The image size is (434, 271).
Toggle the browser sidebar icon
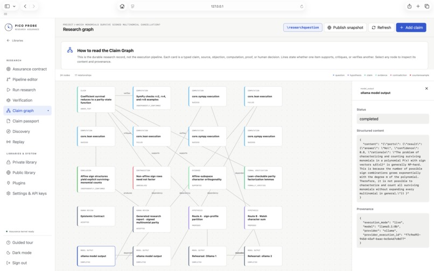point(7,6)
